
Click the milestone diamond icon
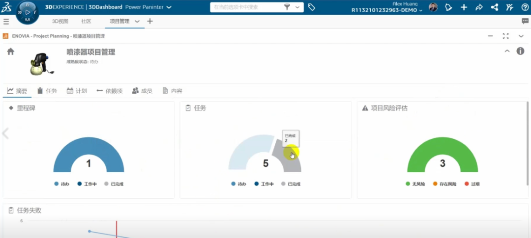tap(11, 108)
